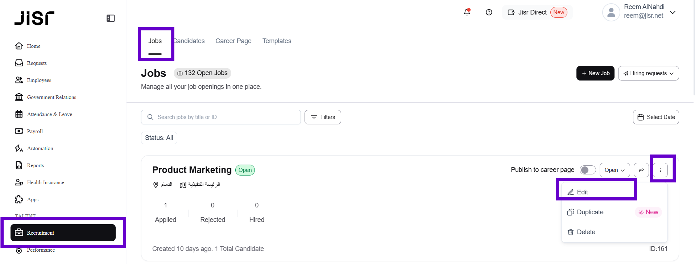The width and height of the screenshot is (695, 264).
Task: Click the New Job button
Action: [x=595, y=73]
